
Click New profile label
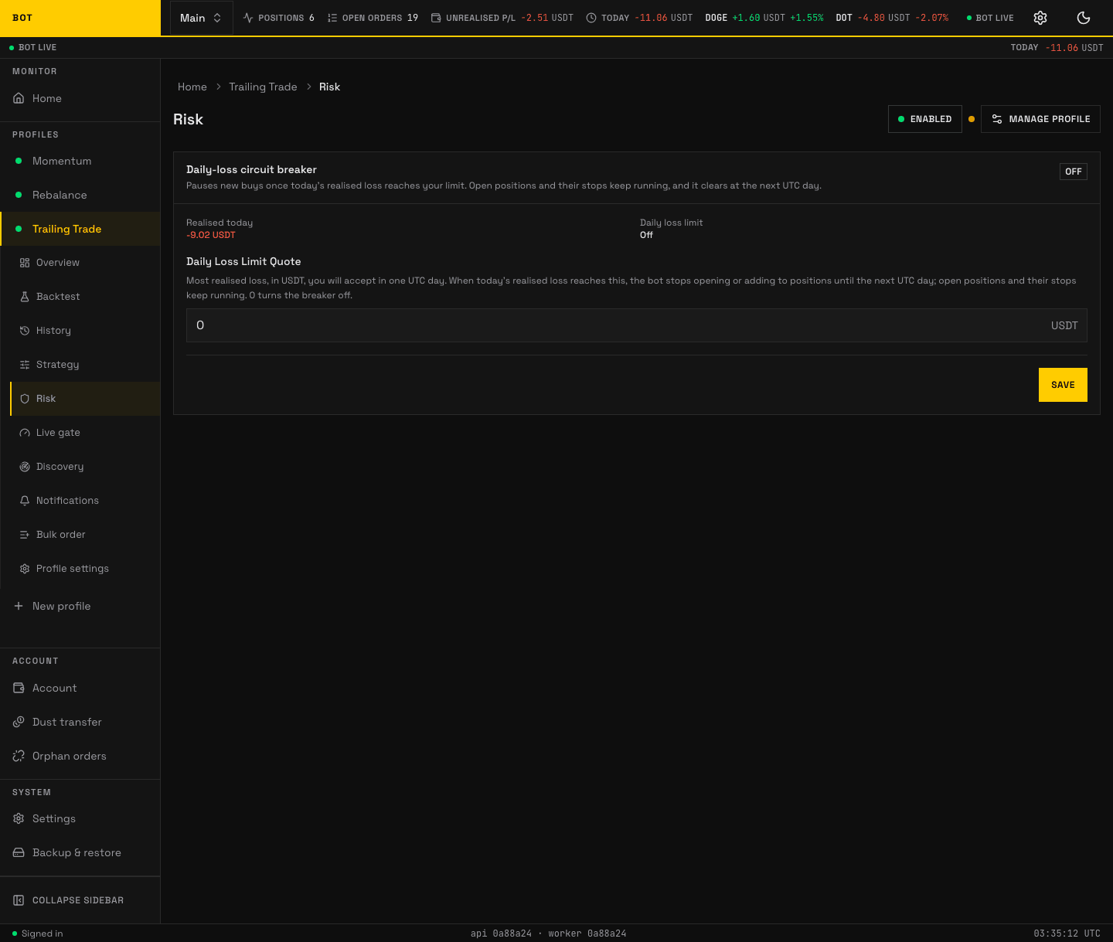(x=62, y=606)
